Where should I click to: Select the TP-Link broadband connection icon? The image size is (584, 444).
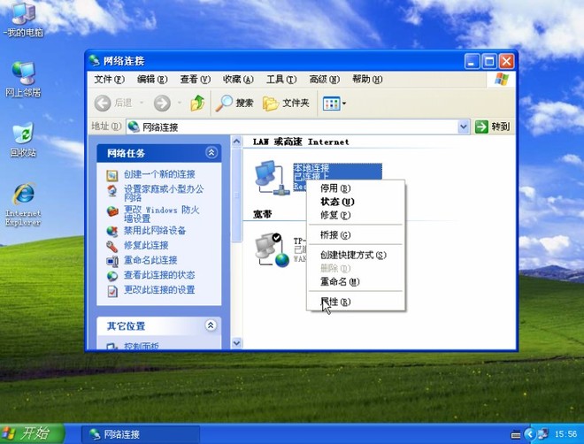coord(272,250)
